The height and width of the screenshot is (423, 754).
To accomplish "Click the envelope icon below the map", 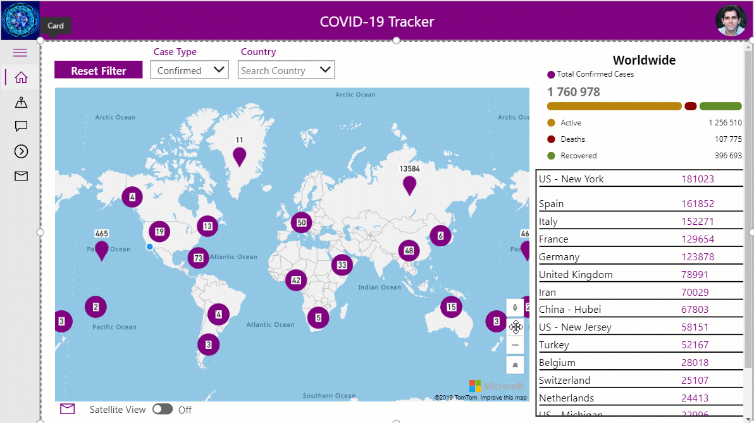I will coord(68,409).
